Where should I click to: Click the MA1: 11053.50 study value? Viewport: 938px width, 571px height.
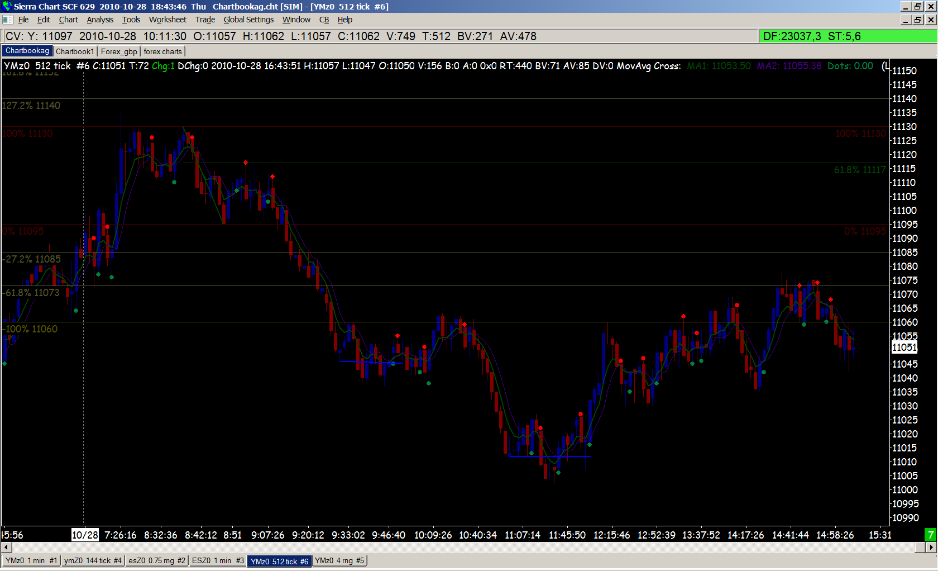pos(719,66)
